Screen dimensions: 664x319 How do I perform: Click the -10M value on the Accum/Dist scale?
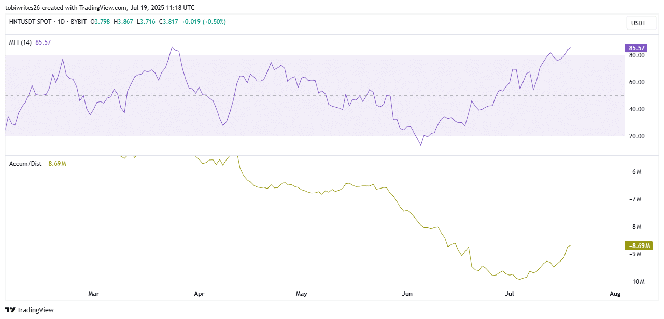[638, 281]
